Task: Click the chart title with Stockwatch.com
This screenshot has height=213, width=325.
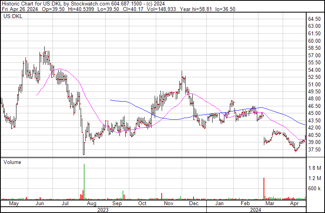Action: 83,4
